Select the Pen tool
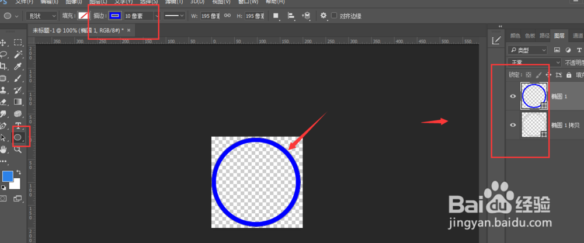 [x=4, y=126]
